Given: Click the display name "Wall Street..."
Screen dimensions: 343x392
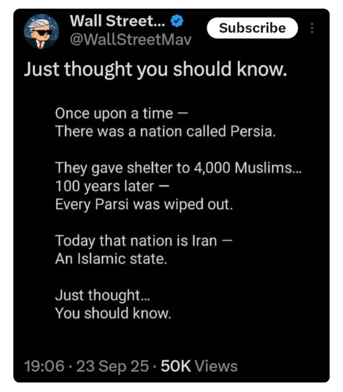Looking at the screenshot, I should 117,21.
